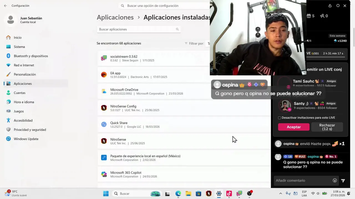
Task: Open the emoji picker in comment box
Action: point(335,180)
